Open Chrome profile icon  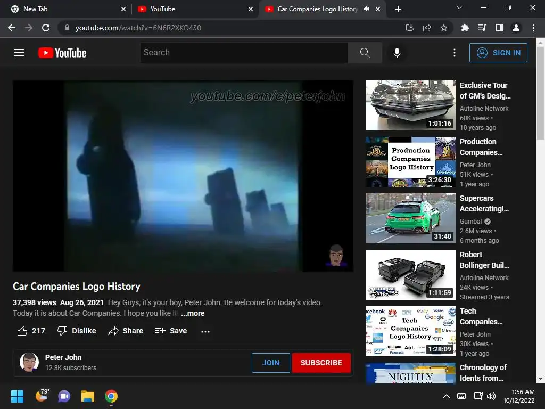(x=516, y=28)
